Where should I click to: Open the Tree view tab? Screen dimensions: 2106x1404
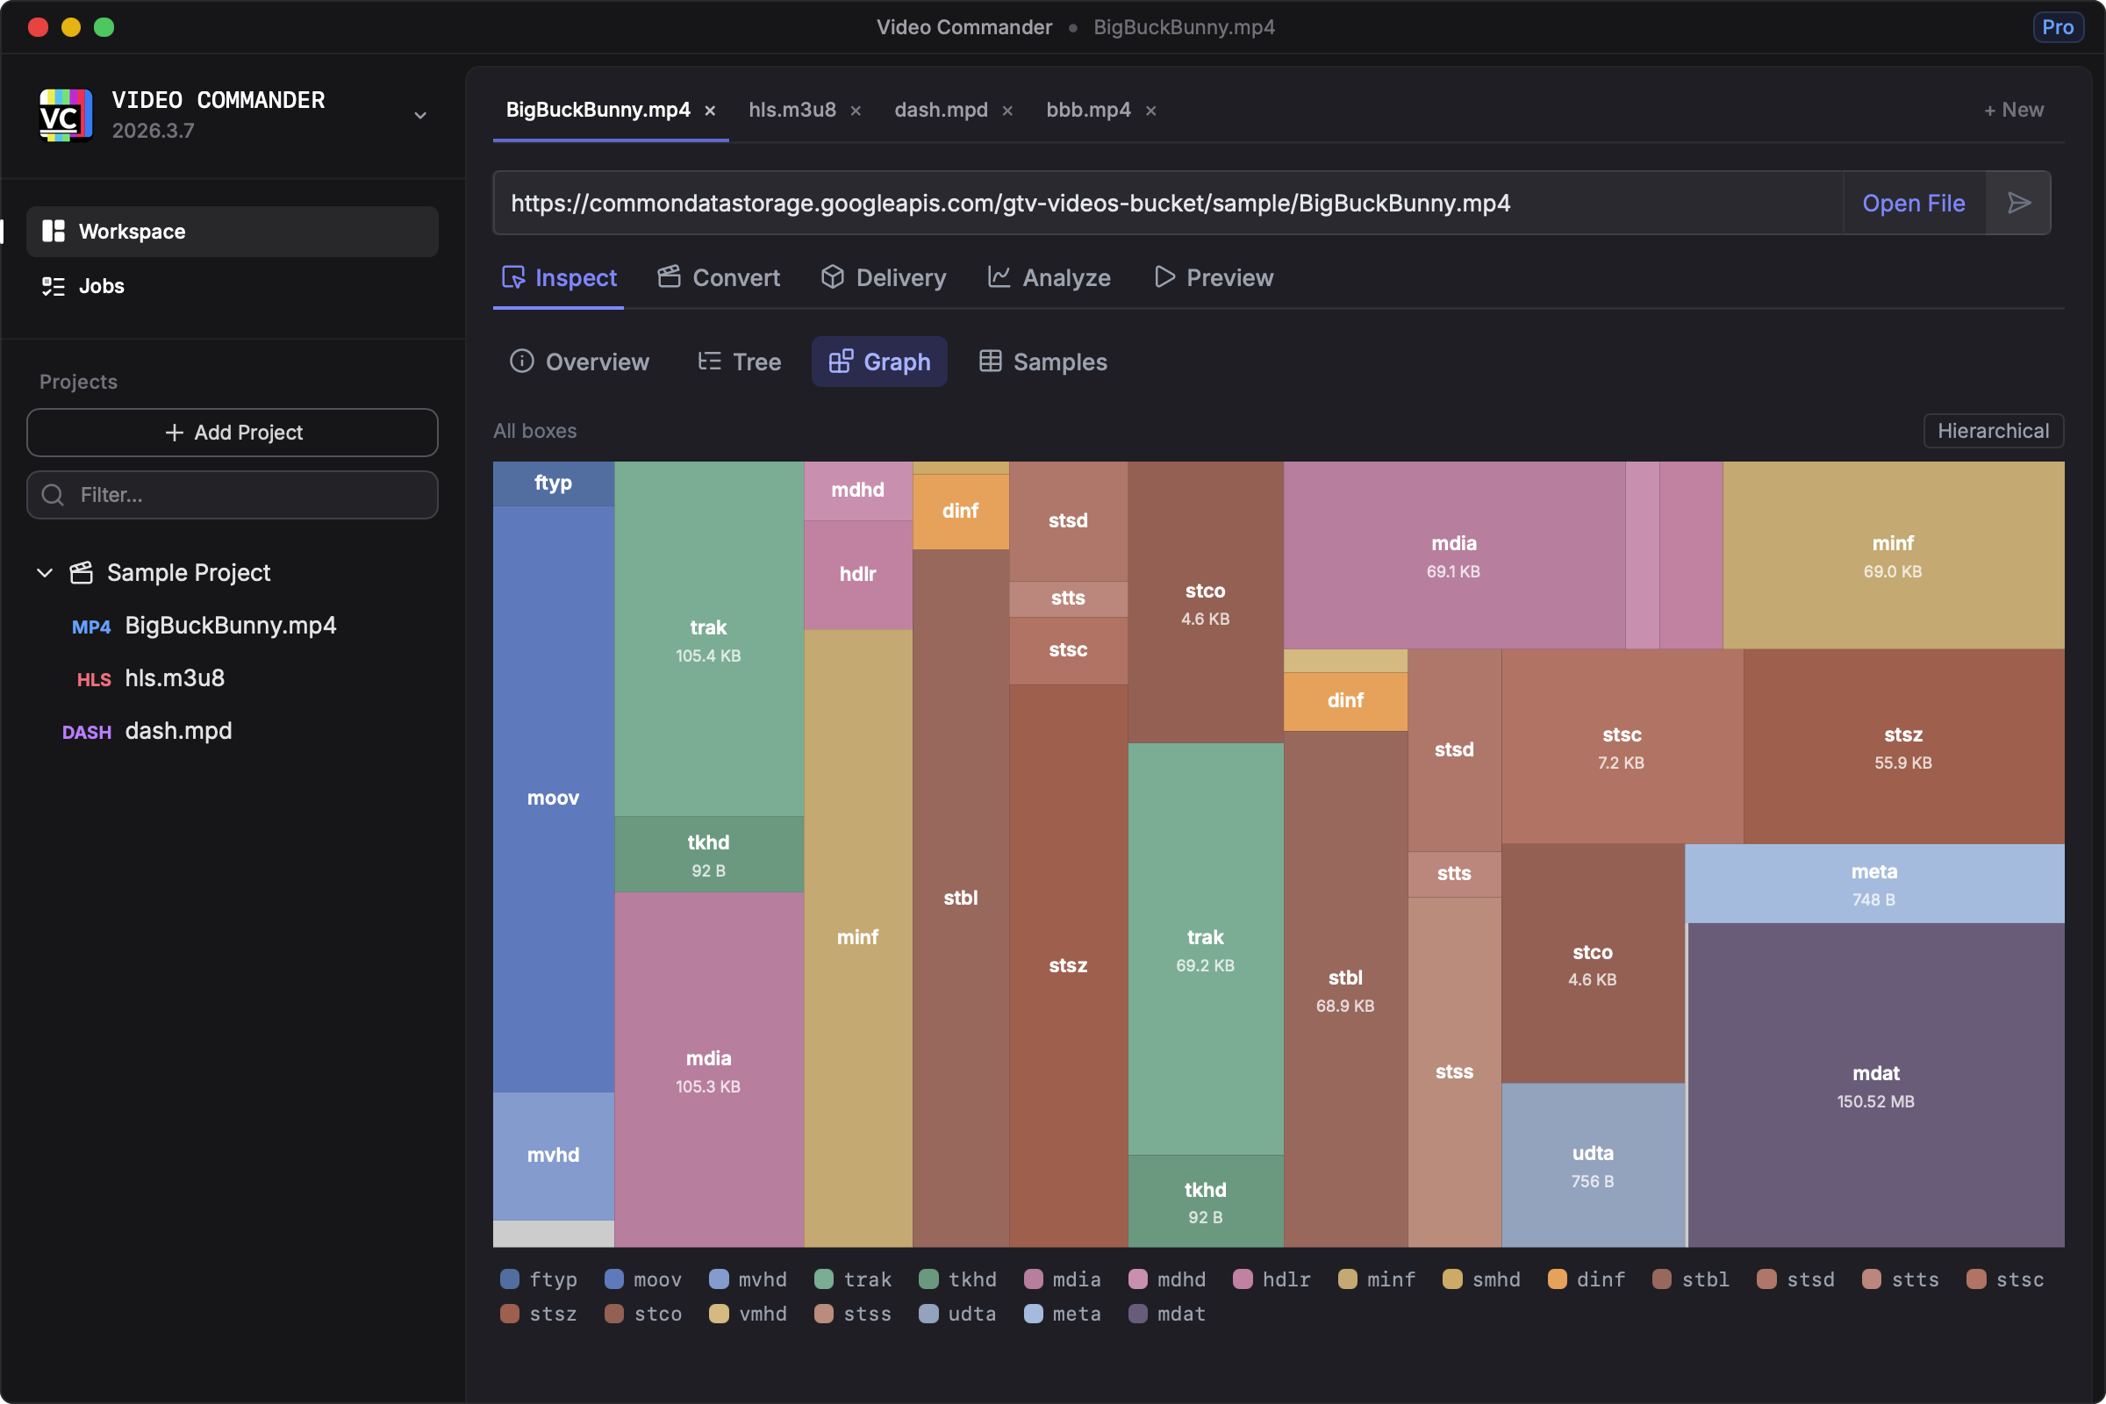click(x=740, y=362)
